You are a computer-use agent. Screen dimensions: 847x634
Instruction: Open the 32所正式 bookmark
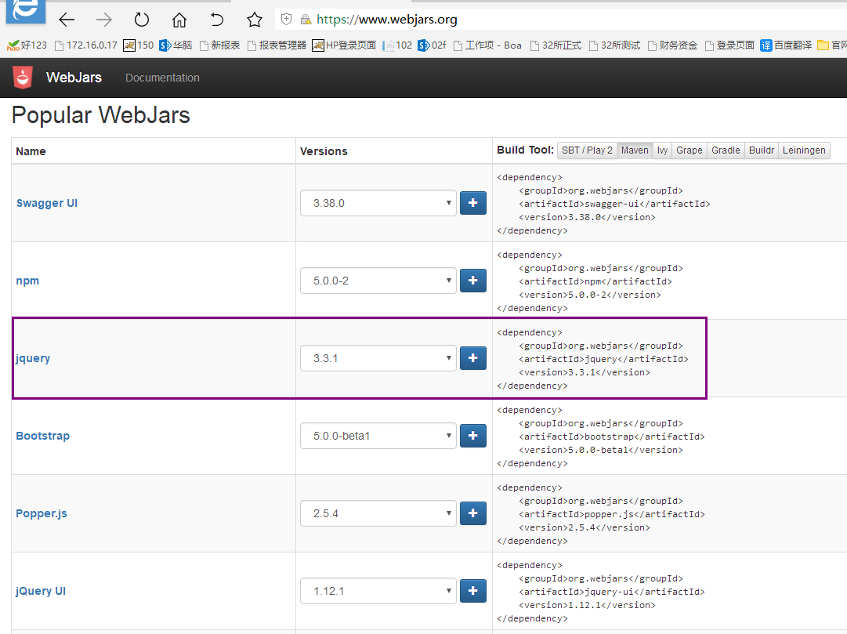click(556, 45)
